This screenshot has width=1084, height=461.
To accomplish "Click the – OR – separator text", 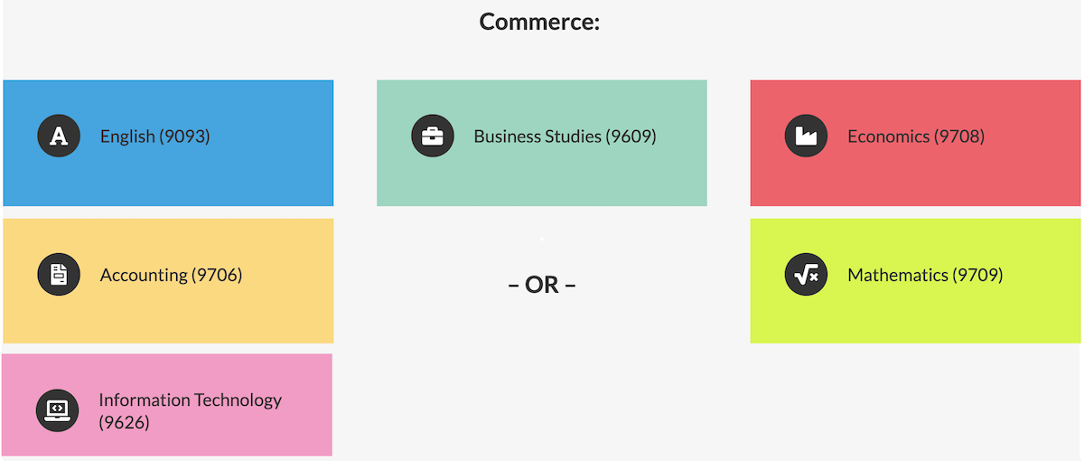I will [x=542, y=285].
